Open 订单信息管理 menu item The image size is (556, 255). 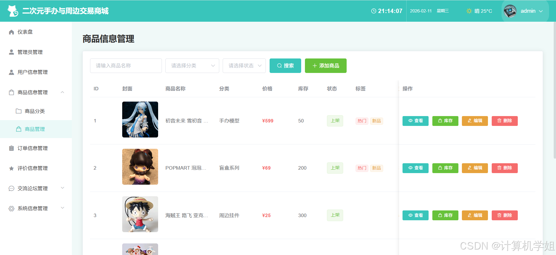pos(36,148)
